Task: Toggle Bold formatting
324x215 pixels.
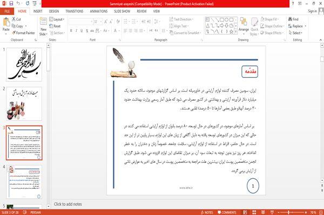Action: tap(71, 31)
